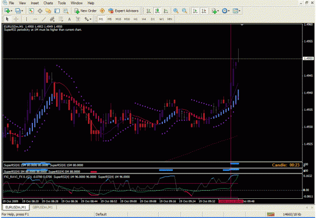Zoom in on the chart
The image size is (316, 218).
[176, 11]
